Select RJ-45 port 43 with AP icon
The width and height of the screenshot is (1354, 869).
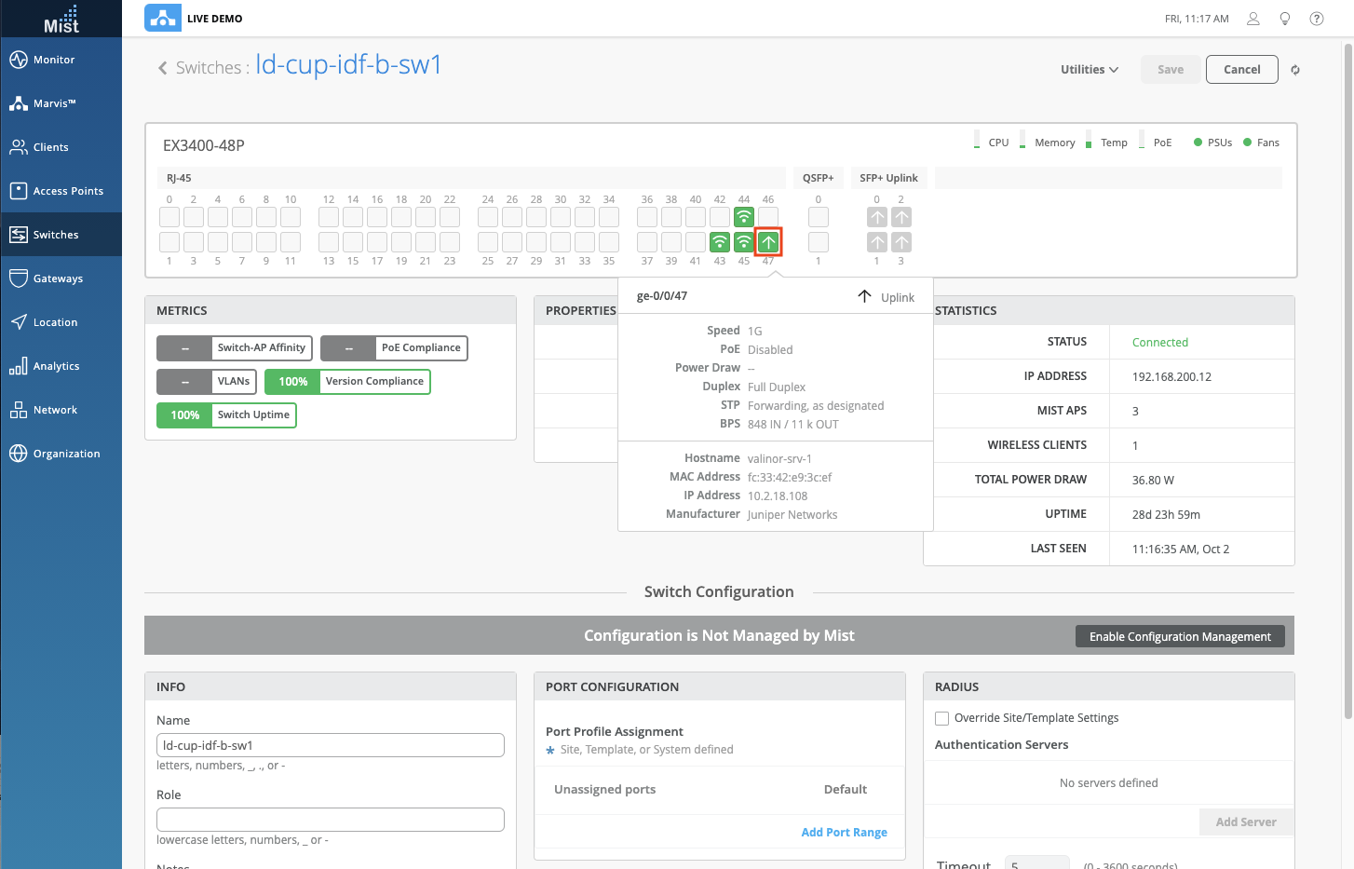720,242
